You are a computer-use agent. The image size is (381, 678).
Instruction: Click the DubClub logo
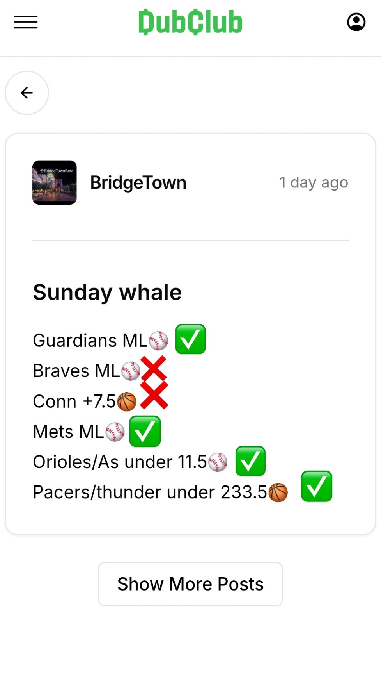pyautogui.click(x=190, y=22)
